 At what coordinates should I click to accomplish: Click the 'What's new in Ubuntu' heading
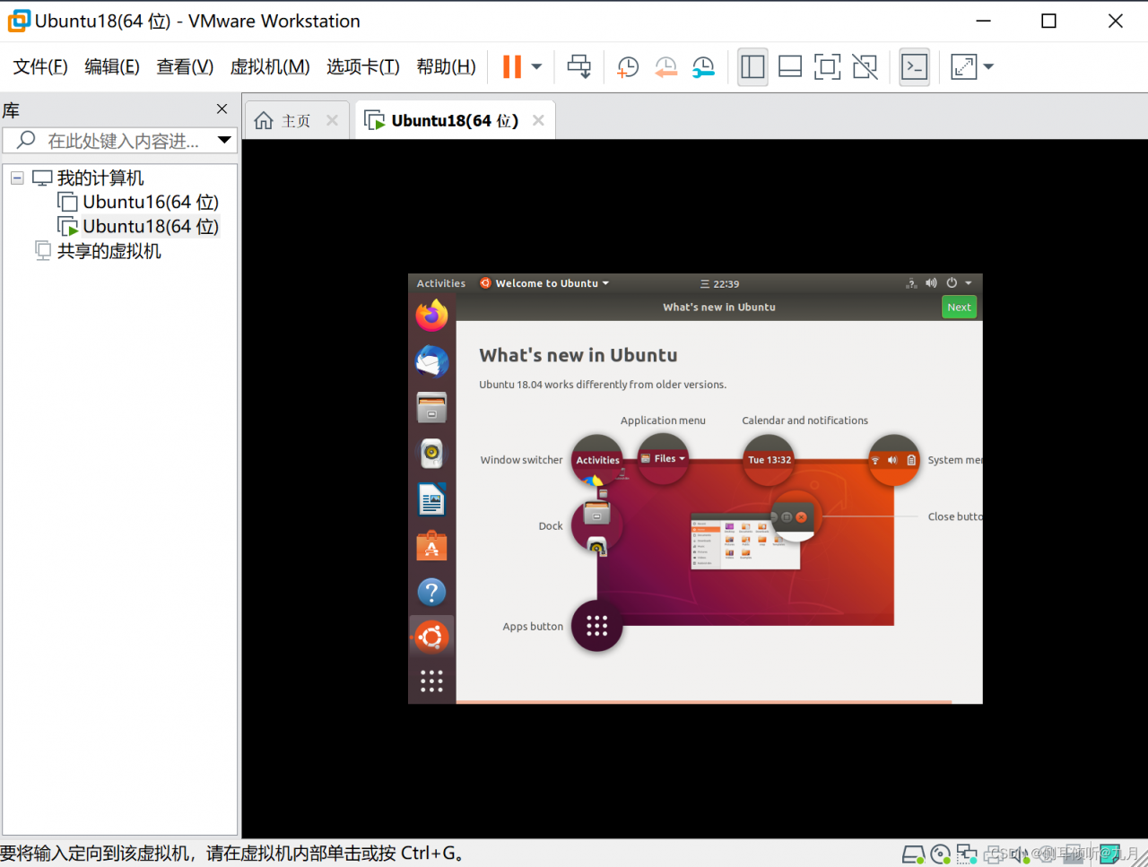pos(578,355)
